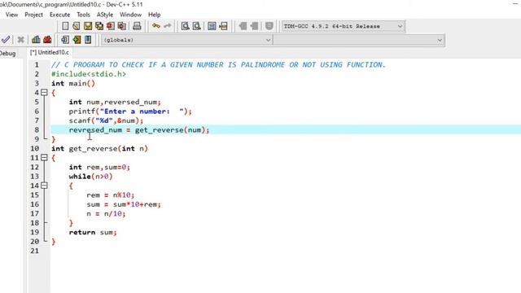Click the grayed Stop execution X icon
The height and width of the screenshot is (293, 521).
pyautogui.click(x=20, y=40)
